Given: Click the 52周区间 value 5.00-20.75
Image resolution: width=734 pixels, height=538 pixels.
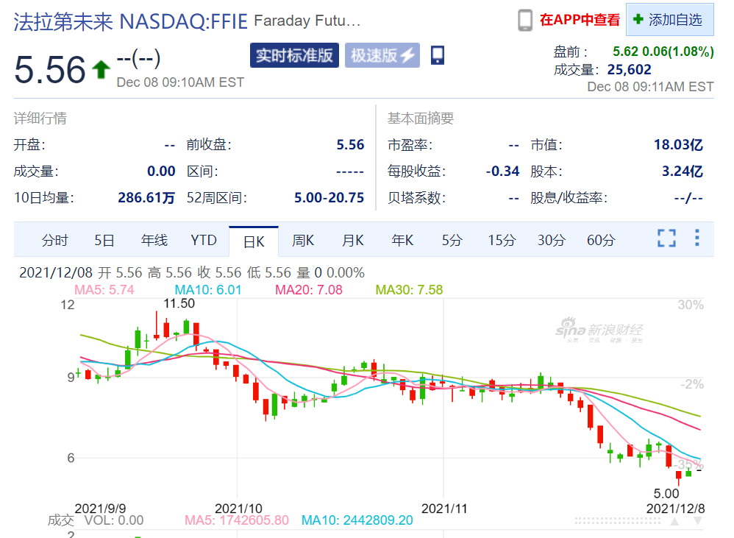Looking at the screenshot, I should click(329, 197).
